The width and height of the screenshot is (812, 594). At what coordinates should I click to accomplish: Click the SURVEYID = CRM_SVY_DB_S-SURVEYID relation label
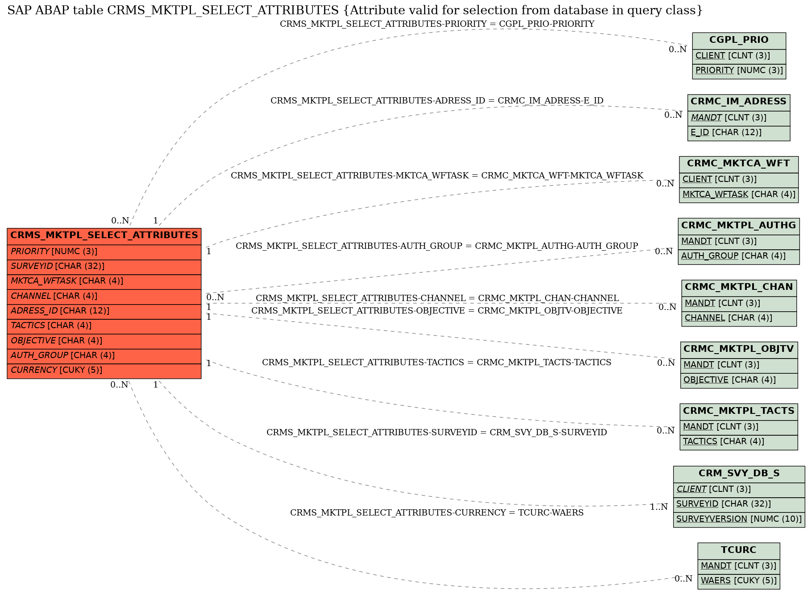click(x=437, y=433)
